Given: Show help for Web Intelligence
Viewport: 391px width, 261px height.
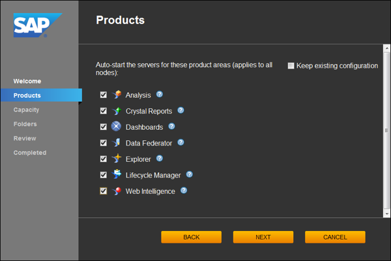Looking at the screenshot, I should coord(184,191).
